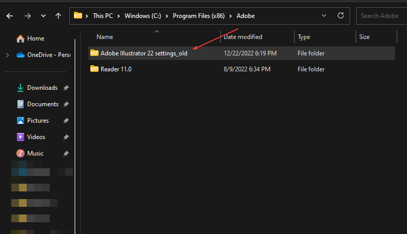
Task: Click File folder type of Reader 11.0
Action: pos(311,69)
